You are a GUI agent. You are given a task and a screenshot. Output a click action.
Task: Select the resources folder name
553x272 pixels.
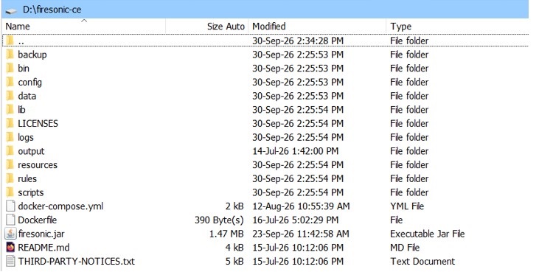pyautogui.click(x=38, y=164)
